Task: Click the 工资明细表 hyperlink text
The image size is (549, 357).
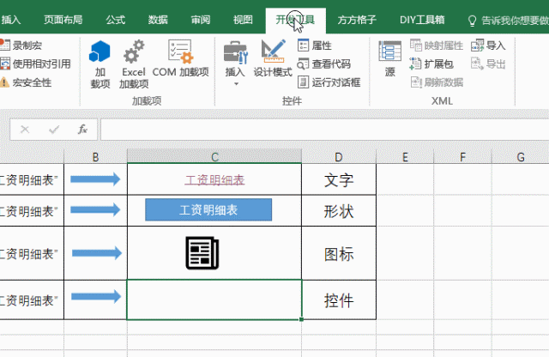Action: coord(214,180)
